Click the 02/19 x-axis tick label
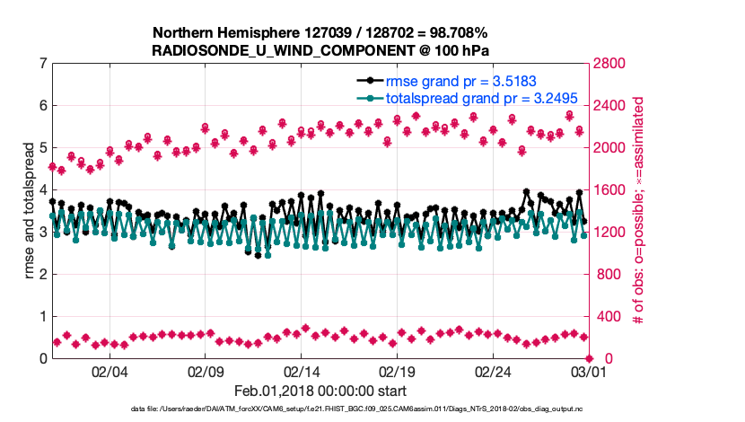 (397, 372)
